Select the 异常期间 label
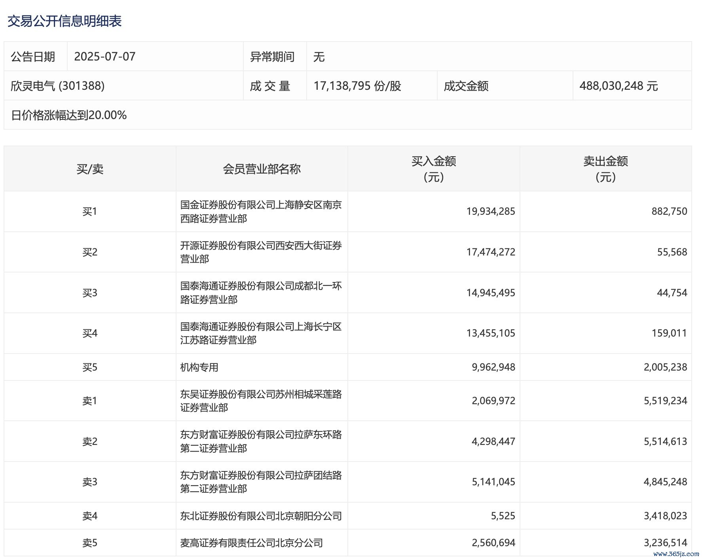 click(272, 57)
